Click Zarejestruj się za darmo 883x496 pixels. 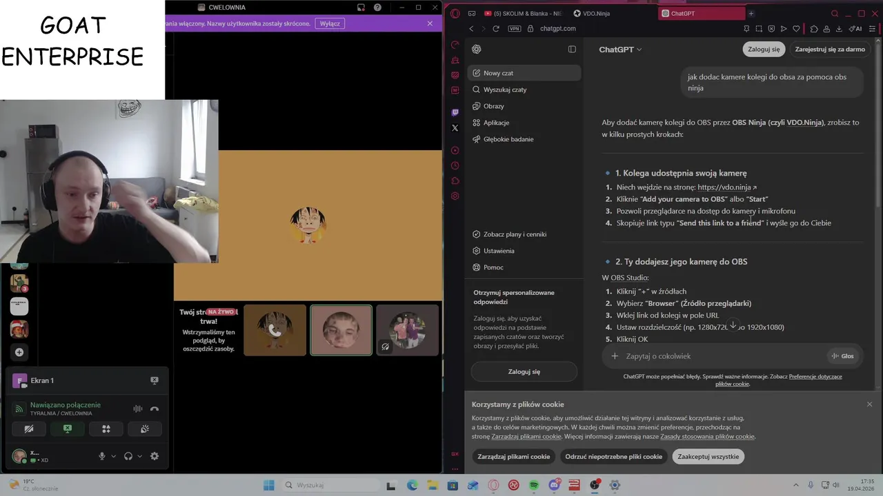(830, 49)
